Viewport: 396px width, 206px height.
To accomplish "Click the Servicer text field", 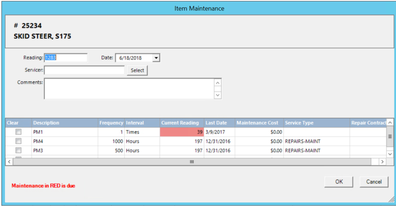I will click(x=84, y=70).
